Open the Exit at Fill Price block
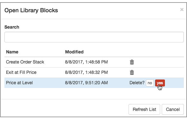The height and width of the screenshot is (121, 187). coord(21,72)
